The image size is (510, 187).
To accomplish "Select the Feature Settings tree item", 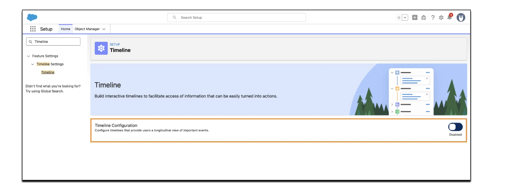I will pos(45,56).
